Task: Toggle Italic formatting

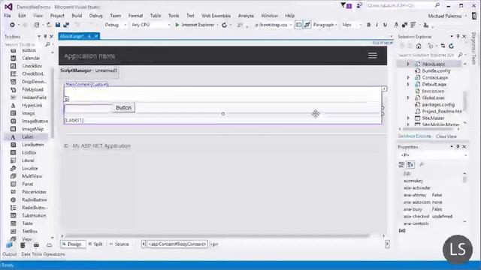Action: tap(377, 25)
